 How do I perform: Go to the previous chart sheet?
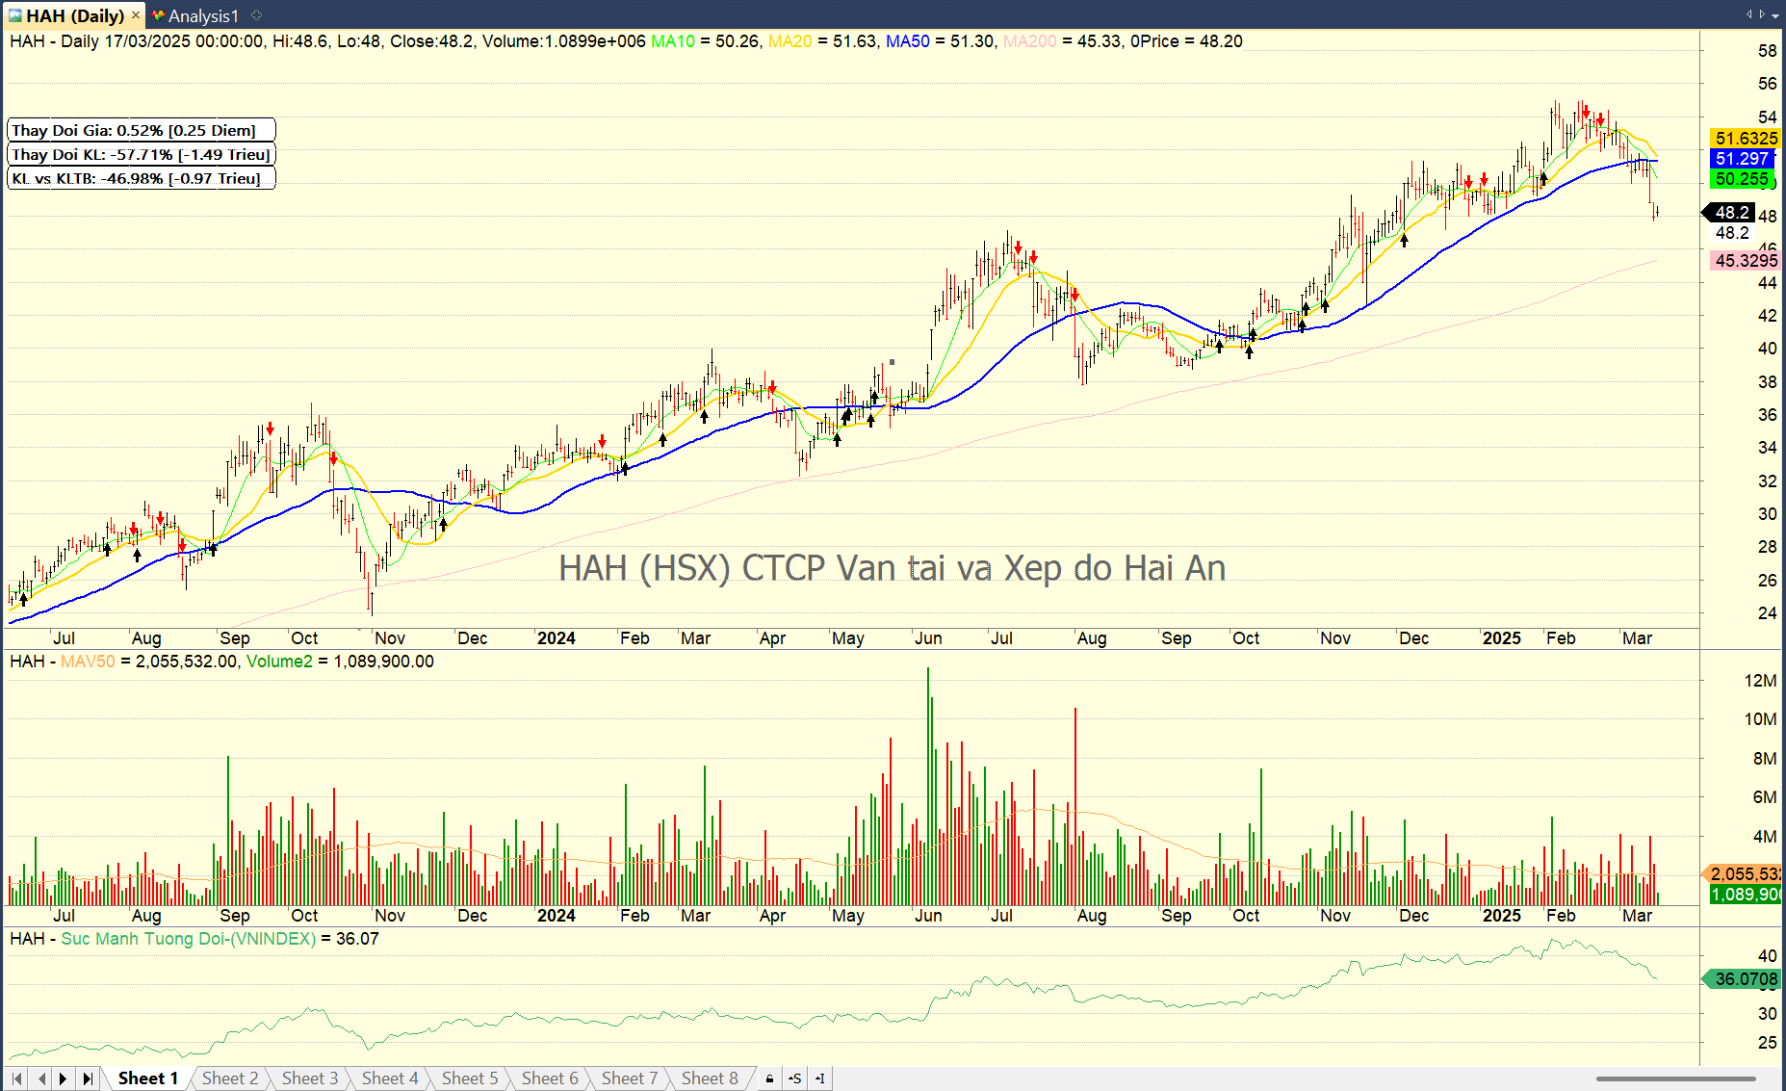click(40, 1078)
